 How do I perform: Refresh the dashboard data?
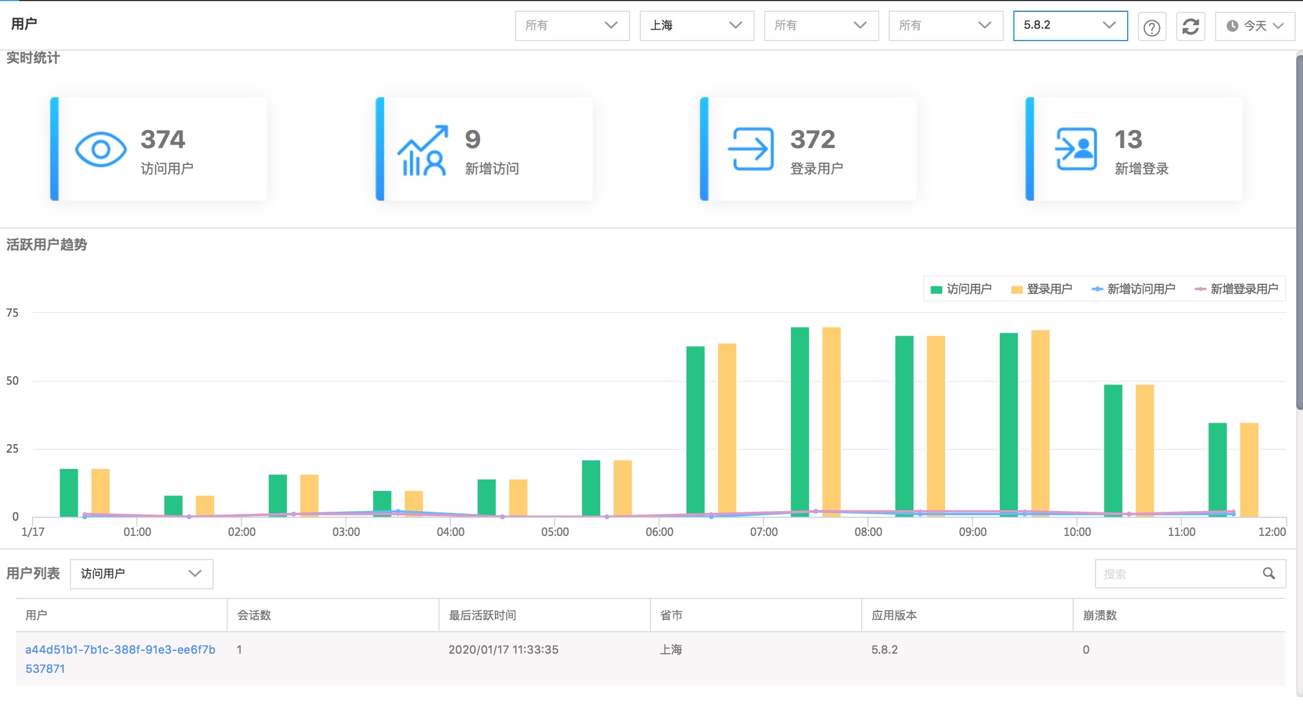1190,26
